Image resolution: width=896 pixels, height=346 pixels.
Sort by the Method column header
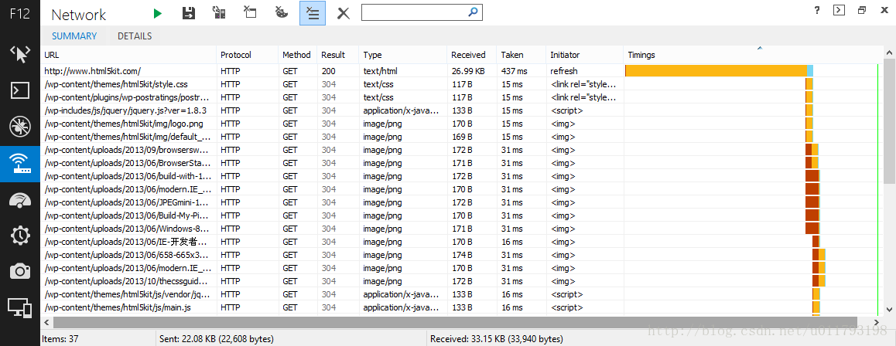[297, 56]
